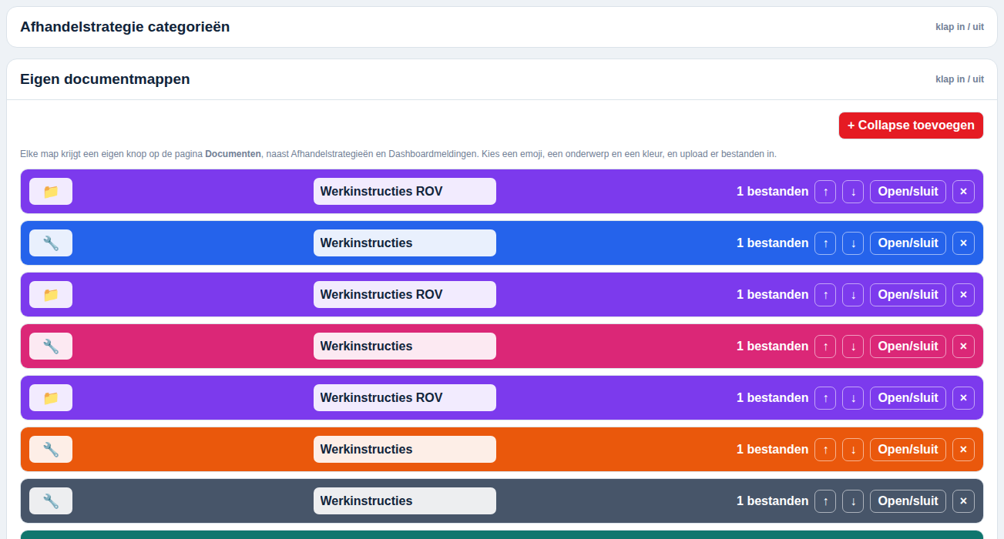Collapse the Afhandelstrategie categorieën section via klap in / uit
This screenshot has width=1004, height=539.
click(959, 27)
